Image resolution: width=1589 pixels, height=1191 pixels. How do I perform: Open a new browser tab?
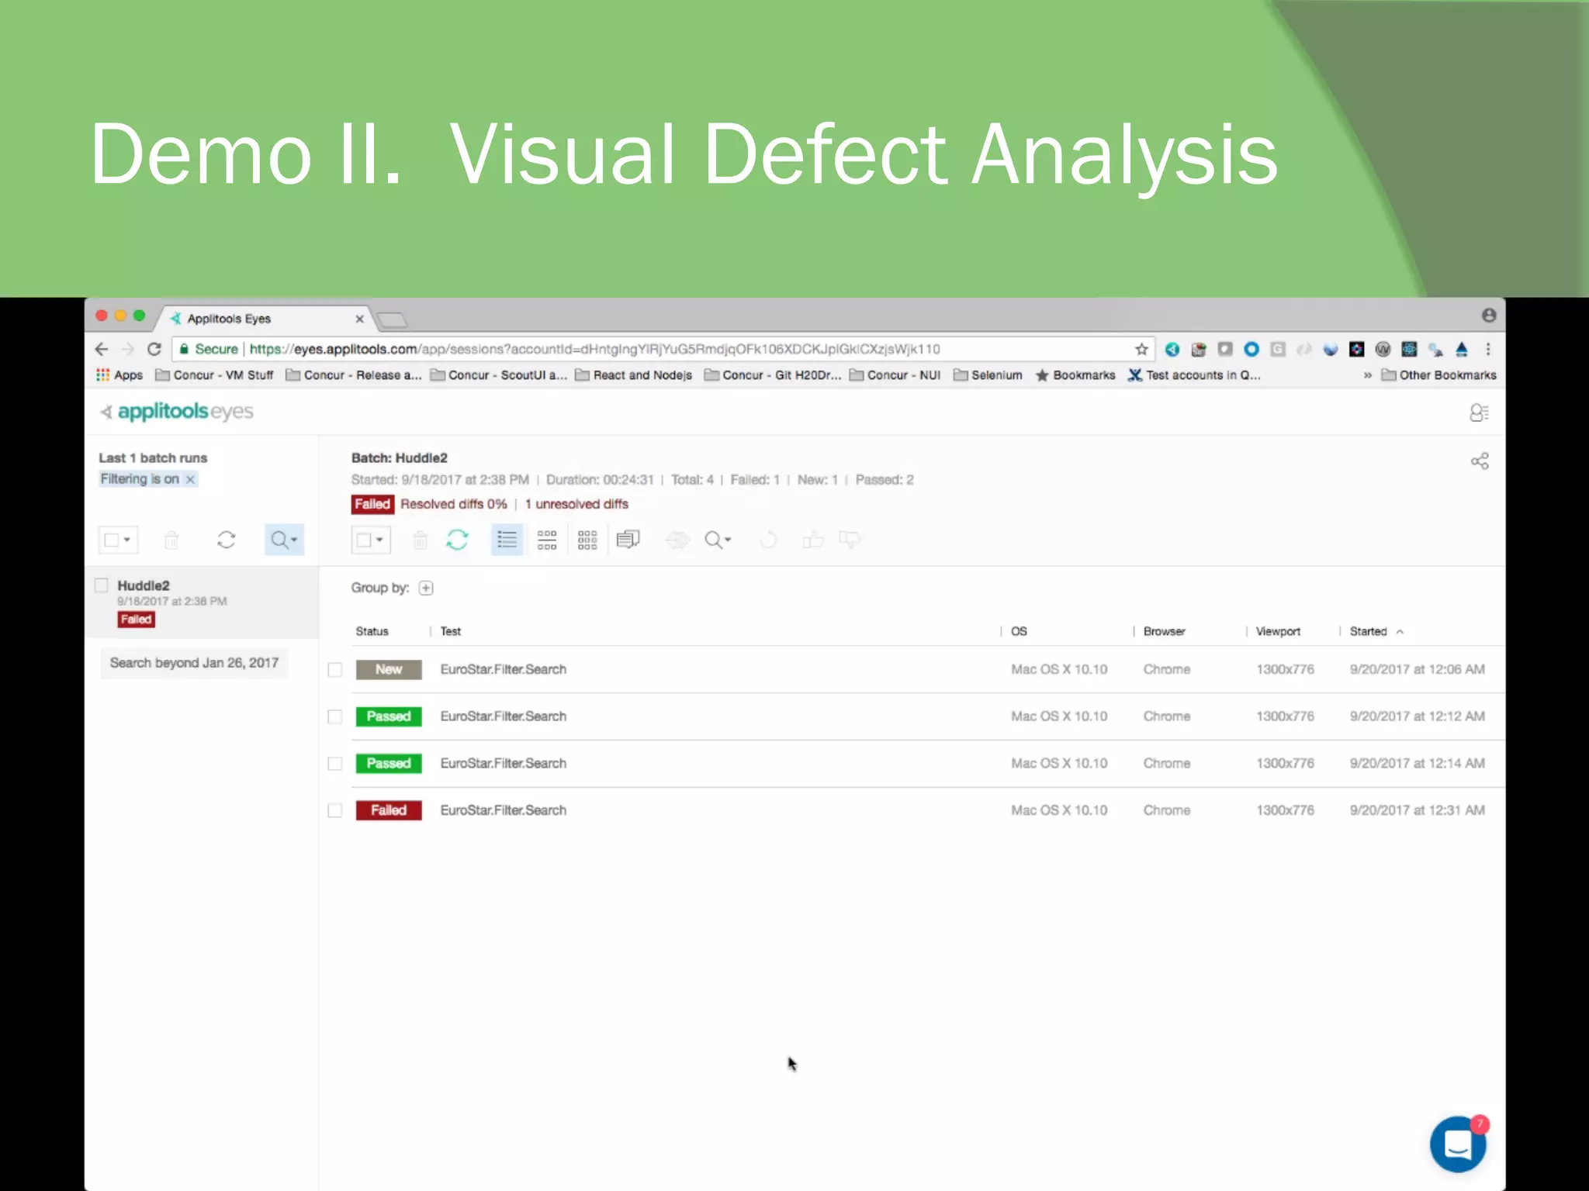tap(392, 319)
